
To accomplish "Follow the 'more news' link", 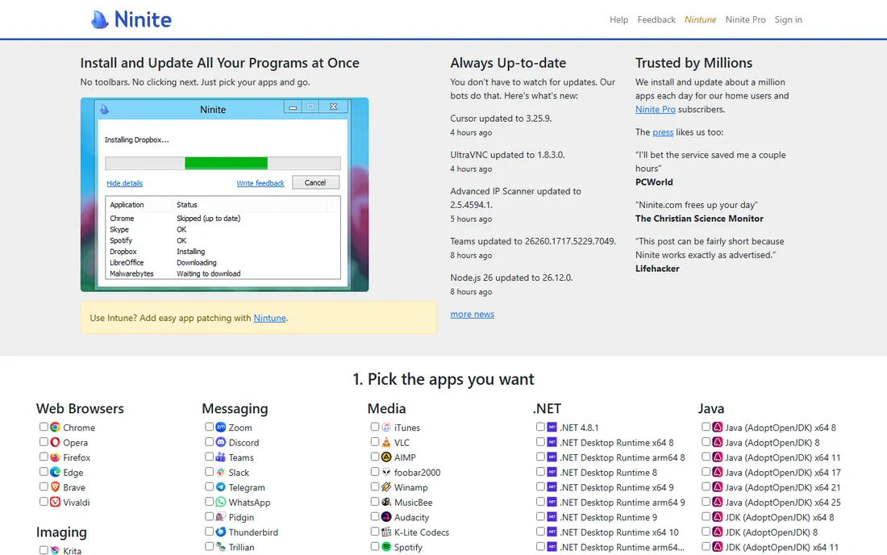I will [473, 314].
